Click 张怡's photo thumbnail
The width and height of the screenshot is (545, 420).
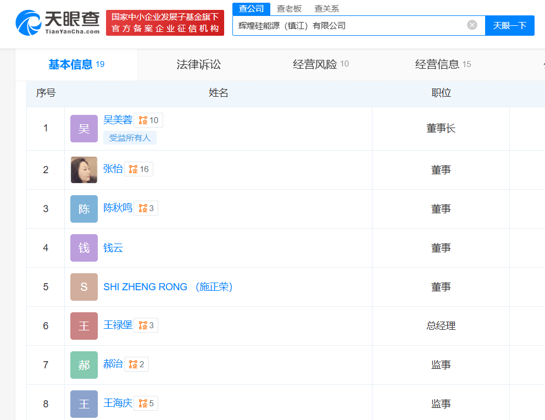click(84, 170)
